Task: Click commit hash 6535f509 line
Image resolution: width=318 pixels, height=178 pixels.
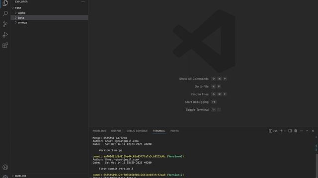Action: click(138, 175)
